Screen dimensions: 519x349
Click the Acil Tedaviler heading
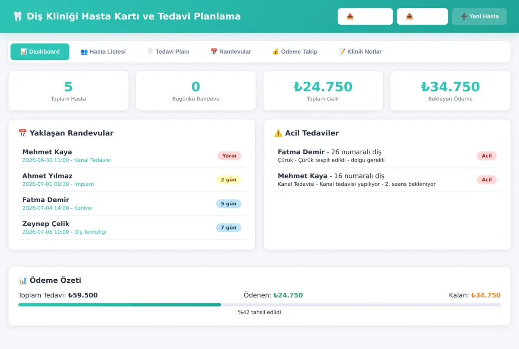306,133
